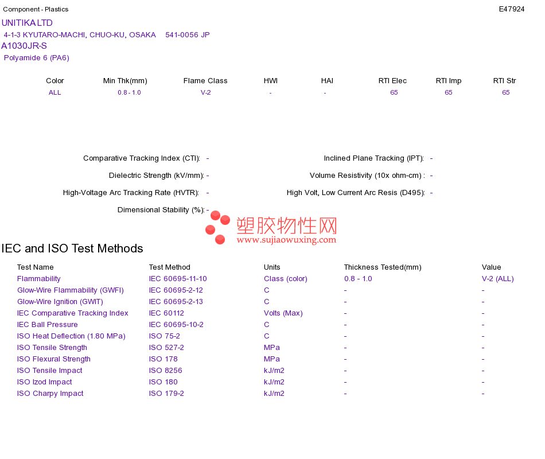Viewport: 545px width, 459px height.
Task: Click ISO Charpy Impact test name
Action: pyautogui.click(x=50, y=394)
